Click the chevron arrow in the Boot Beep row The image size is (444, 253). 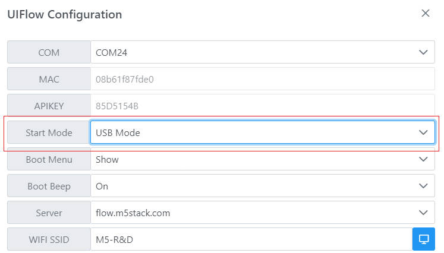pyautogui.click(x=423, y=186)
